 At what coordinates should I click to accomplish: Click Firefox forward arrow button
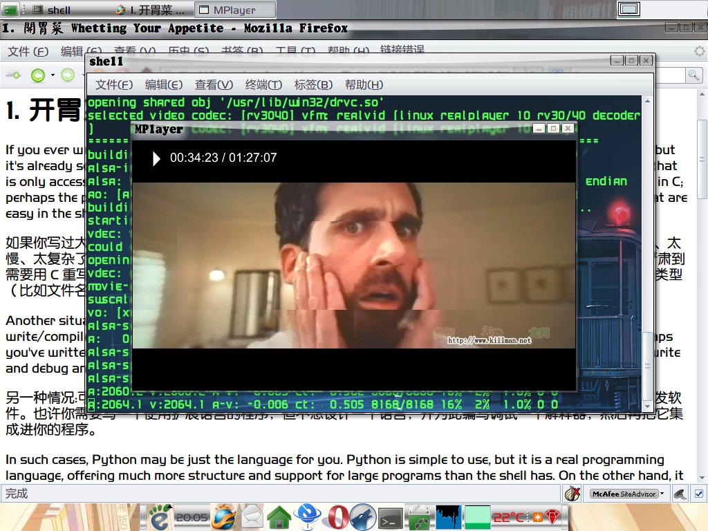68,75
